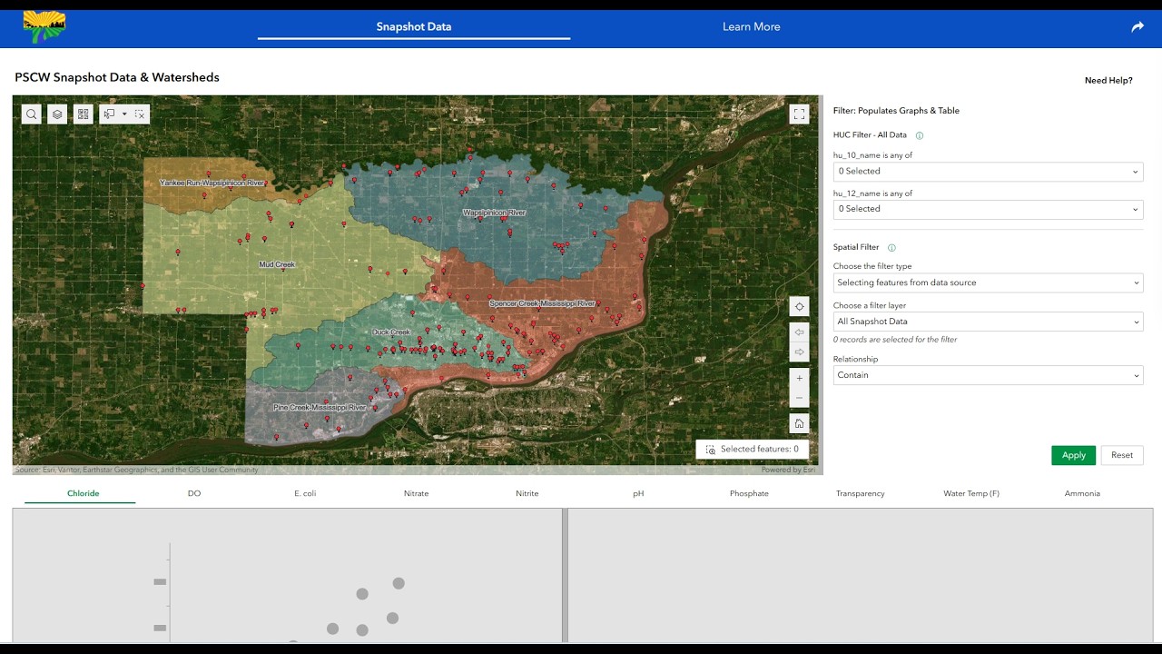Click the Pine Creek-Mississippi River label
Viewport: 1162px width, 654px height.
[320, 408]
